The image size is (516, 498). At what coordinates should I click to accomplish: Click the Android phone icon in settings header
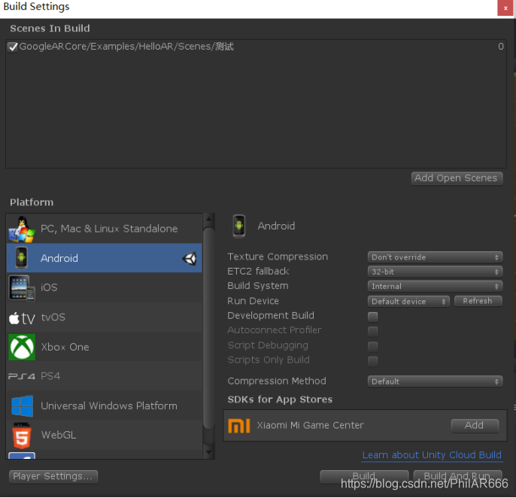click(239, 226)
